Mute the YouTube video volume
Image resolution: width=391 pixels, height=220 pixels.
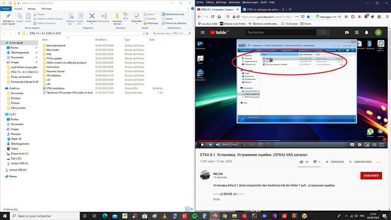point(217,145)
